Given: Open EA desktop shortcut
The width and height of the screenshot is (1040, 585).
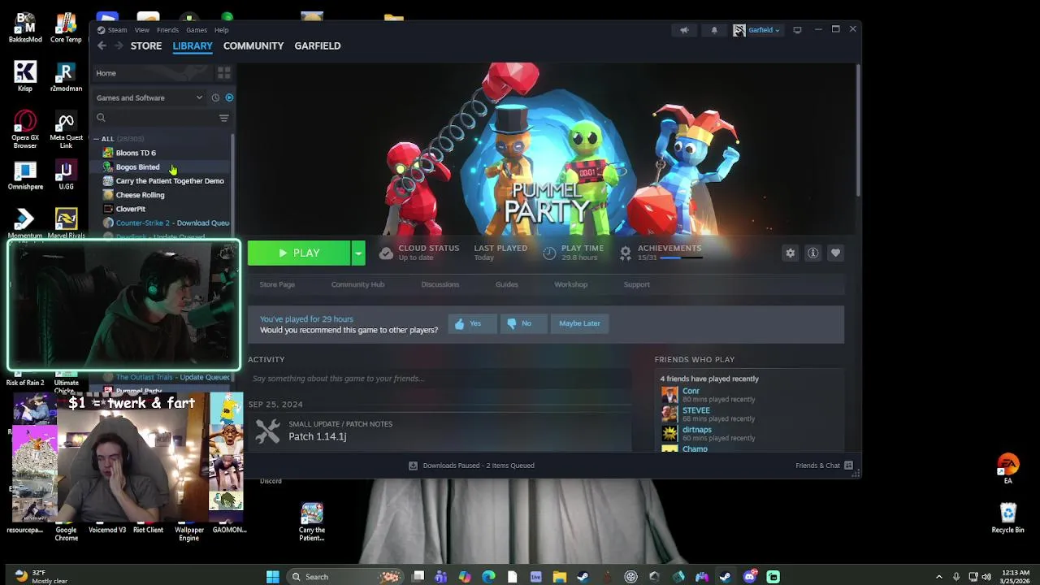Looking at the screenshot, I should click(1007, 469).
